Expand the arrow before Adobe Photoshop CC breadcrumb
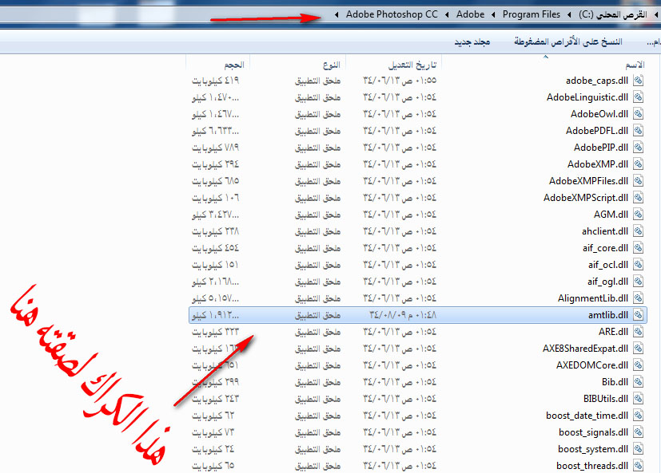Viewport: 661px width, 473px height. [337, 14]
